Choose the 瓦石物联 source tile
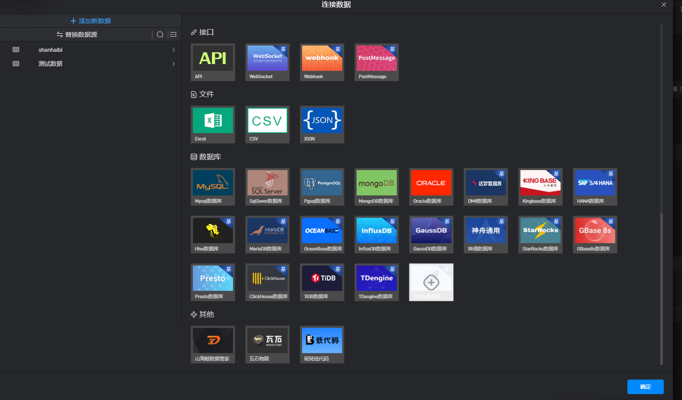682x400 pixels. click(268, 345)
